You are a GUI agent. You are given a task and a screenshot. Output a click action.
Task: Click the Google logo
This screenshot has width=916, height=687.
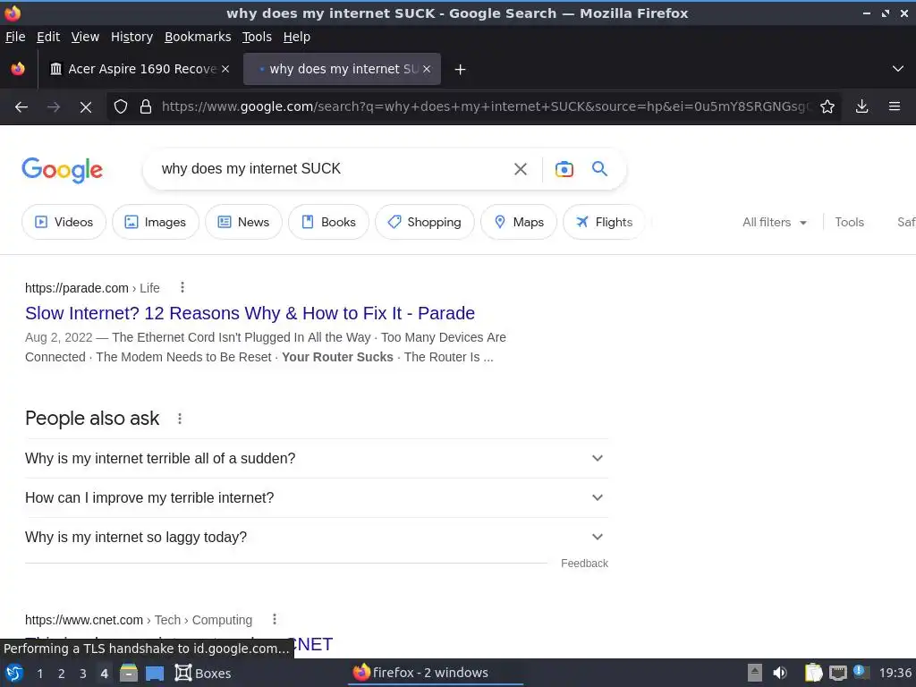click(63, 170)
